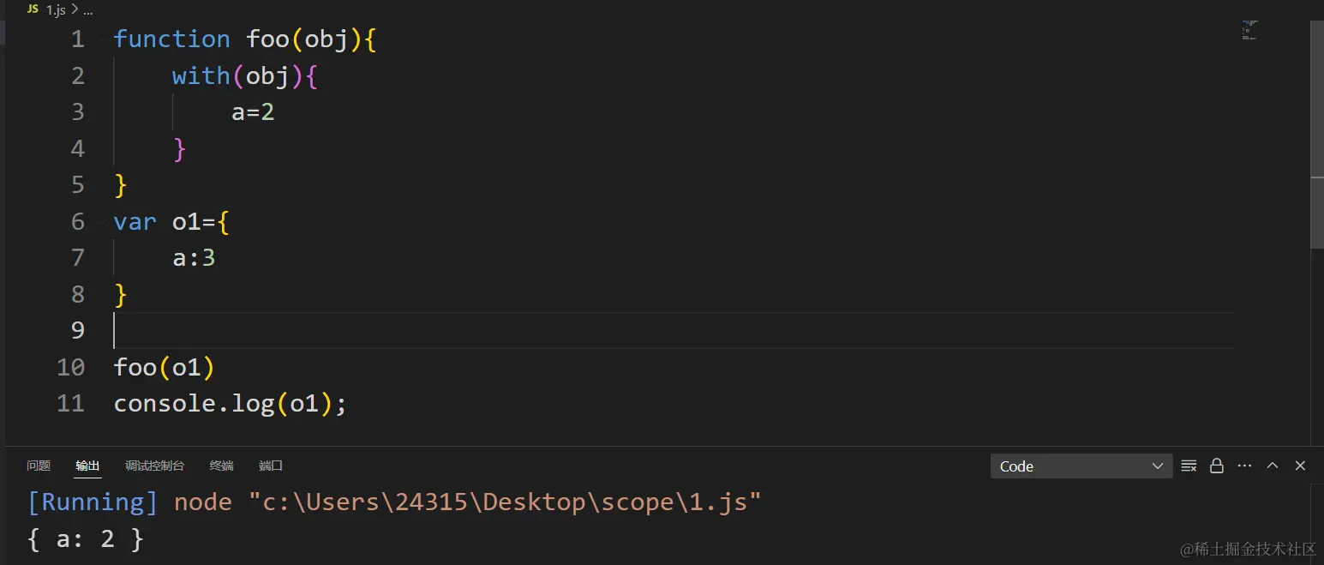
Task: Expand the breadcrumb ellipsis after 1.js
Action: pyautogui.click(x=87, y=10)
